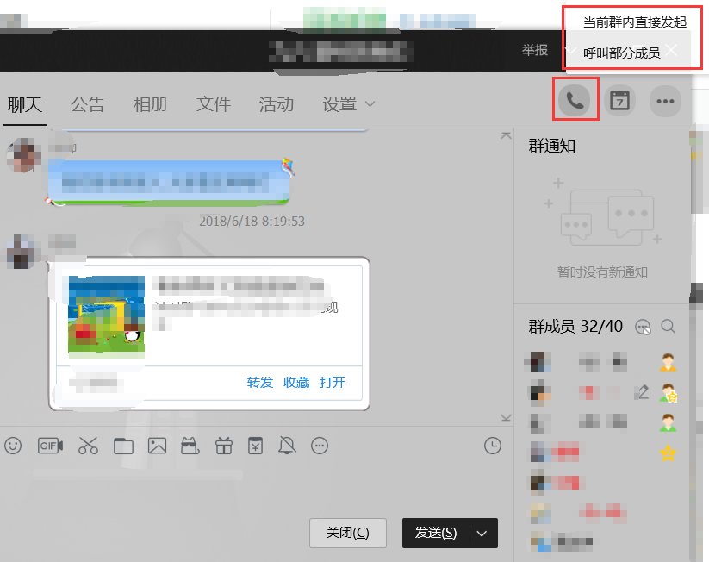Send a file using the folder icon
Screen dimensions: 709x562
click(x=123, y=446)
